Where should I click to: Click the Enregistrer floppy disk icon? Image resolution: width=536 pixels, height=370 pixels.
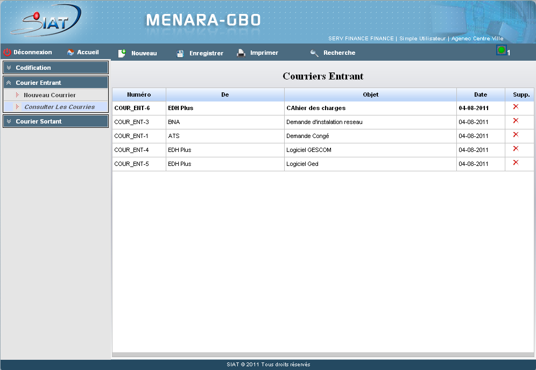180,54
